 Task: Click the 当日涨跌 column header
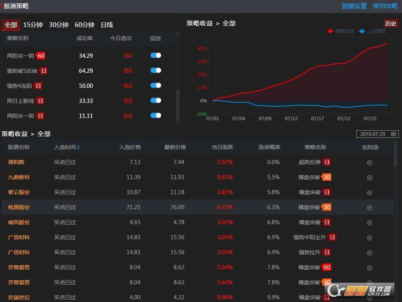coord(222,147)
